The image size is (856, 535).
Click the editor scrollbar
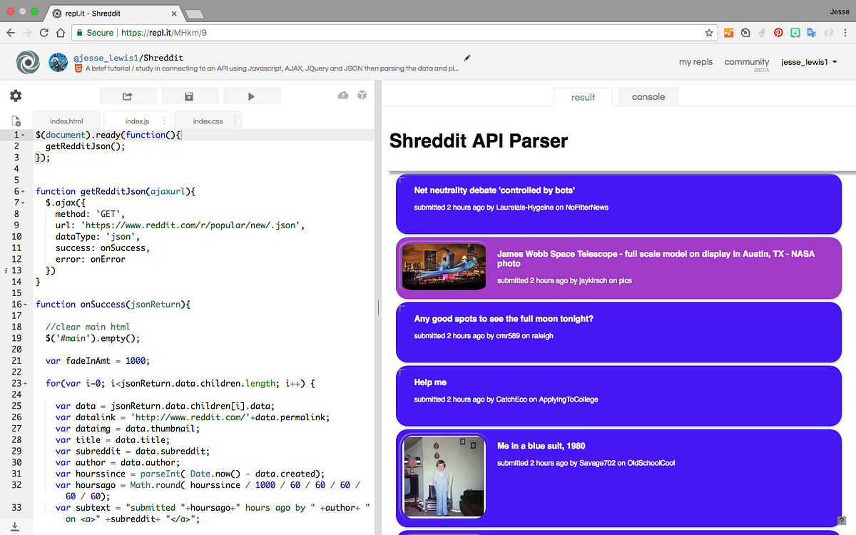377,307
